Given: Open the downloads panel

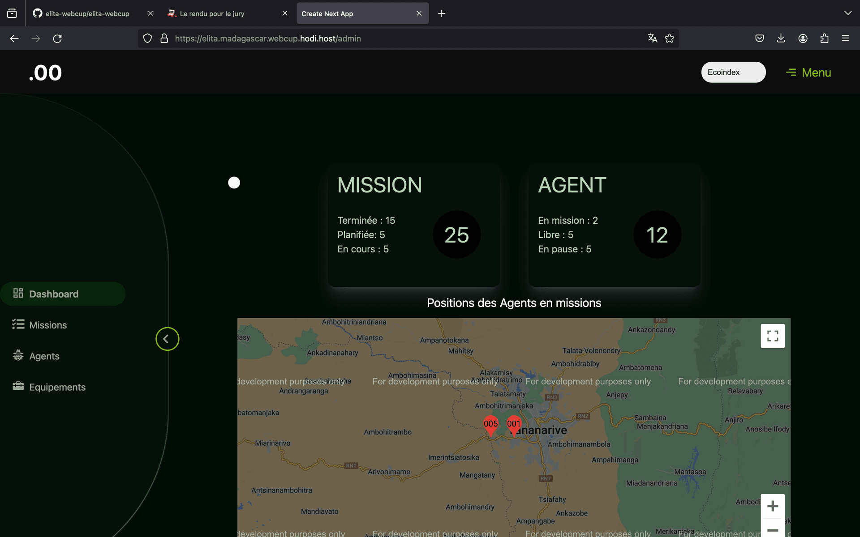Looking at the screenshot, I should 781,38.
